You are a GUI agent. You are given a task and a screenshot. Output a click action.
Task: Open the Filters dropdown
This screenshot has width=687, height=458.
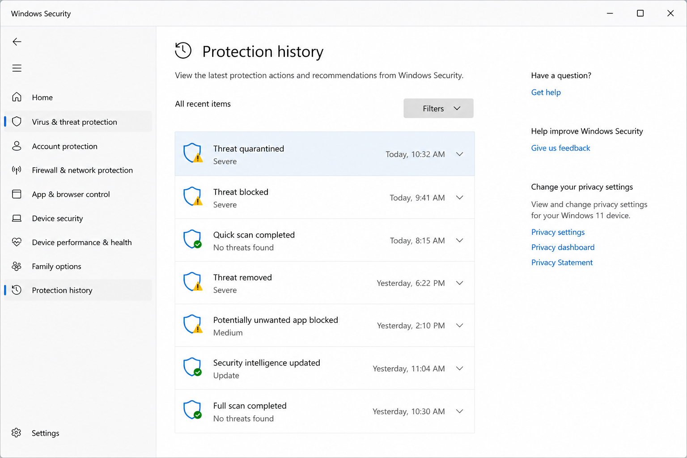(438, 108)
